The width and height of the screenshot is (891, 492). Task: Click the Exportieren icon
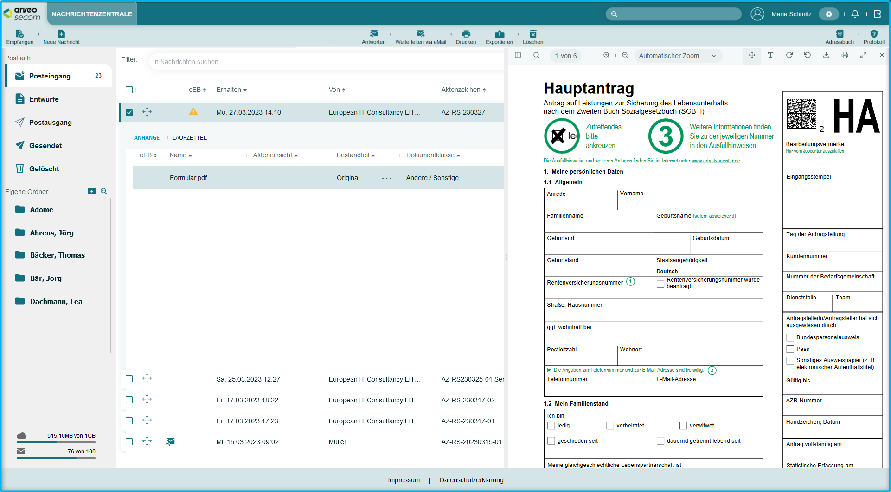499,34
